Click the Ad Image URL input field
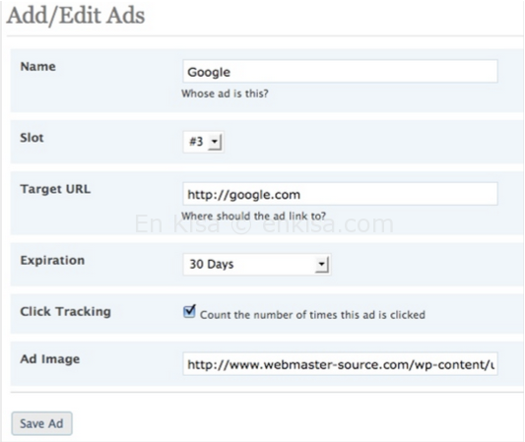 pos(340,363)
